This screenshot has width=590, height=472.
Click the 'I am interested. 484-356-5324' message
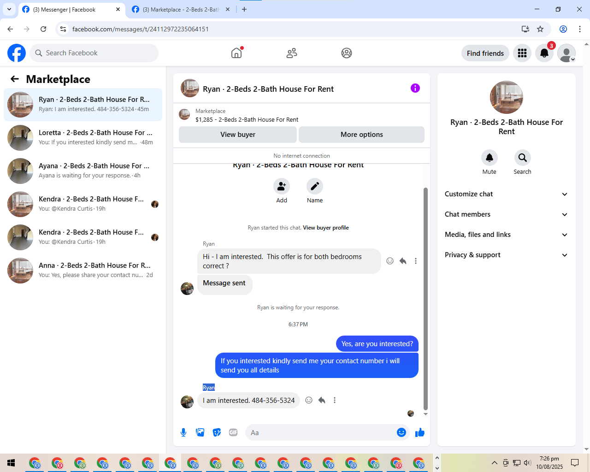(x=249, y=400)
